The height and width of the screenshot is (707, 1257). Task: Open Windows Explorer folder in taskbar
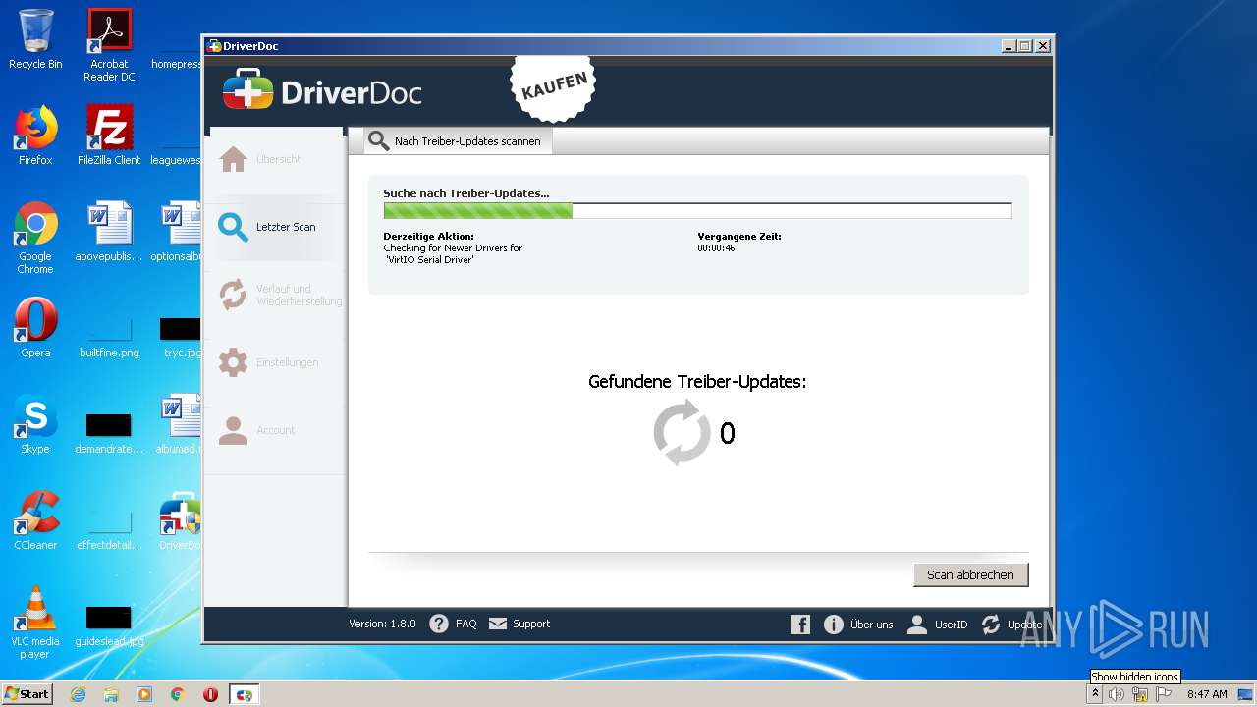coord(111,694)
